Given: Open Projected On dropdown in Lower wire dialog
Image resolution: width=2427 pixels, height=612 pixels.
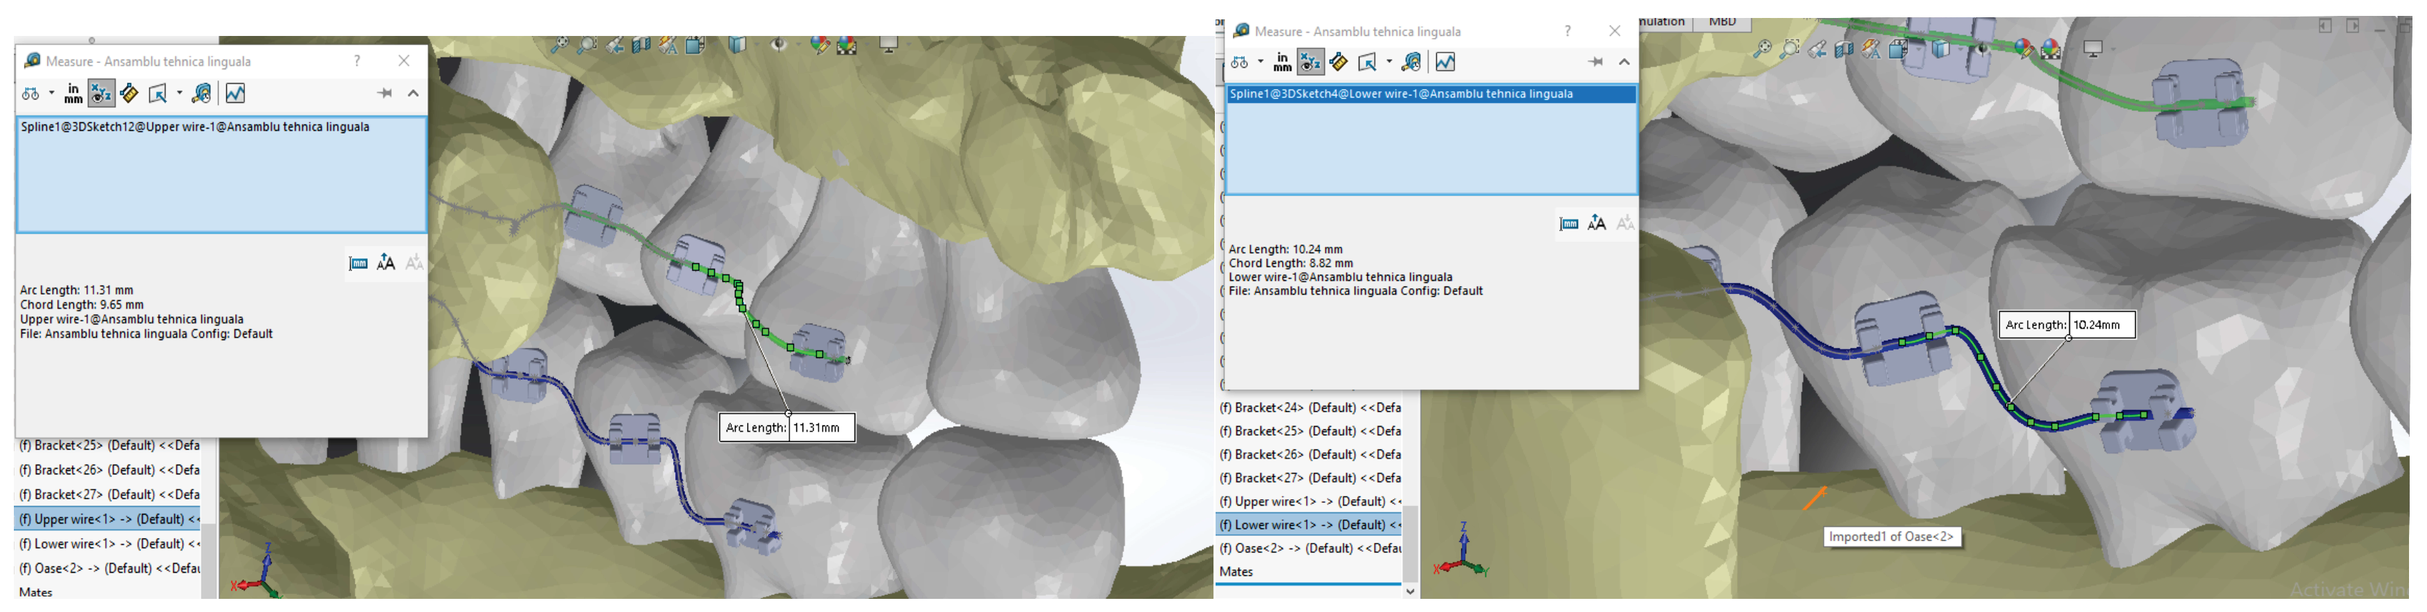Looking at the screenshot, I should click(1389, 62).
